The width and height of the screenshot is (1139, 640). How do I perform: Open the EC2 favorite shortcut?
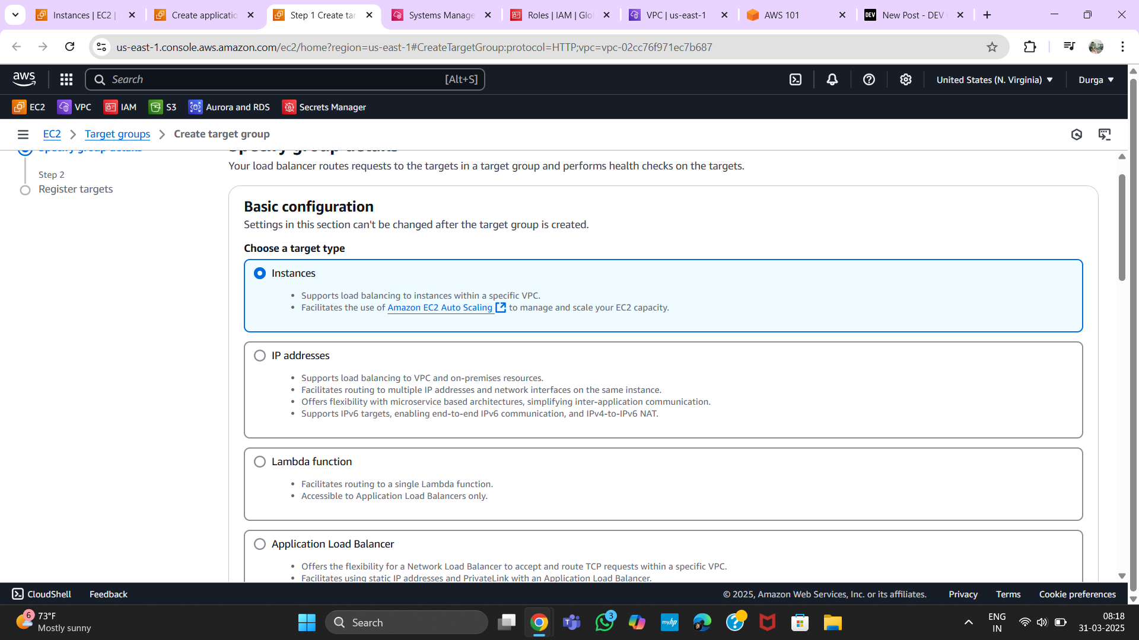[x=28, y=107]
